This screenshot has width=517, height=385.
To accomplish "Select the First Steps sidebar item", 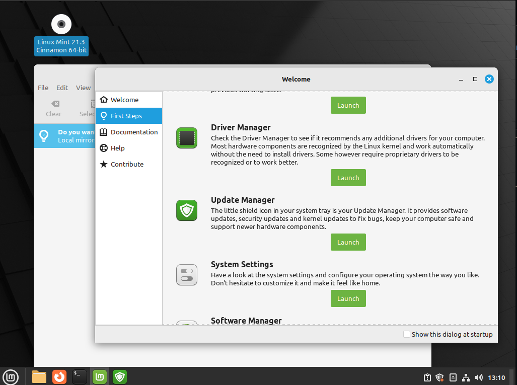I will pyautogui.click(x=129, y=116).
